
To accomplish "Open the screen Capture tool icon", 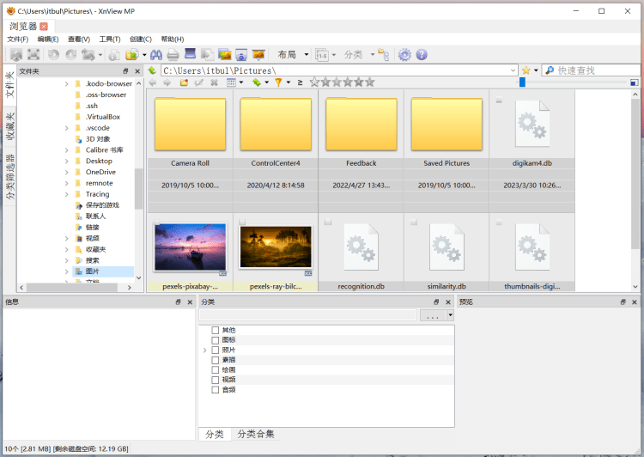I will click(241, 55).
